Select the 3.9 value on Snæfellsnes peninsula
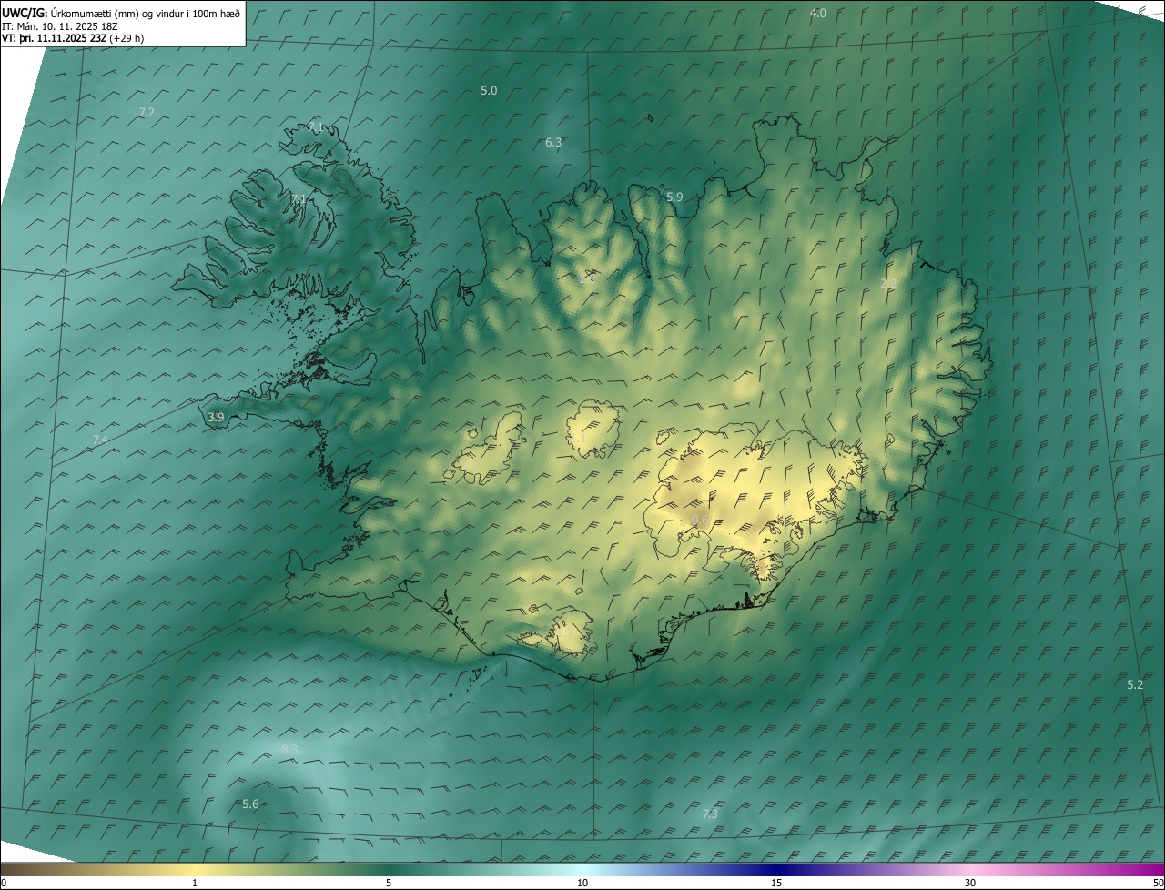The image size is (1165, 890). click(x=216, y=417)
